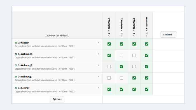This screenshot has height=110, width=196.
Task: Check Wohnung 3 for Mieter Wo. 1
Action: click(x=109, y=78)
